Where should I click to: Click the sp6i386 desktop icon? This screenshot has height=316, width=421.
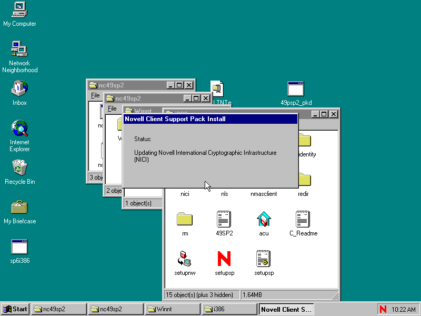19,247
